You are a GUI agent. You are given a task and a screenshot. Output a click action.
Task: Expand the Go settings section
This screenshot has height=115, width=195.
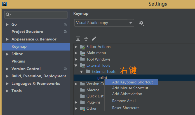7,25
